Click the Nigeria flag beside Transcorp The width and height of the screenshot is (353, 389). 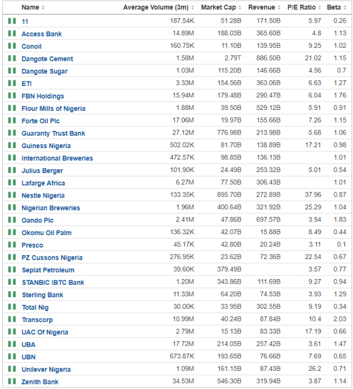point(12,319)
